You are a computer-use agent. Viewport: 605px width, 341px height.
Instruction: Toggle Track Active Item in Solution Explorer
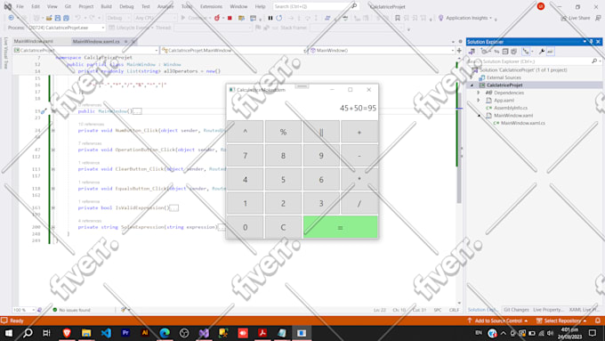point(526,52)
